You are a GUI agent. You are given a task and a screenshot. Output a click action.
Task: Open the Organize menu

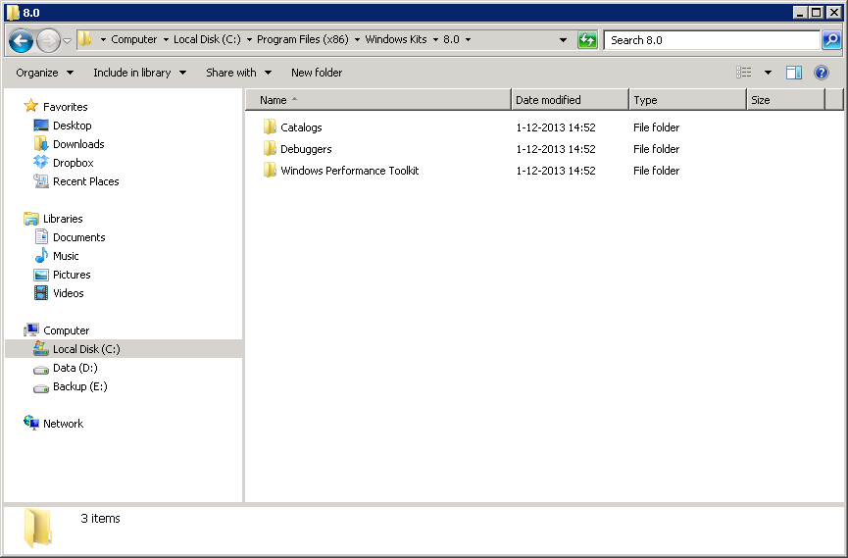pos(44,73)
